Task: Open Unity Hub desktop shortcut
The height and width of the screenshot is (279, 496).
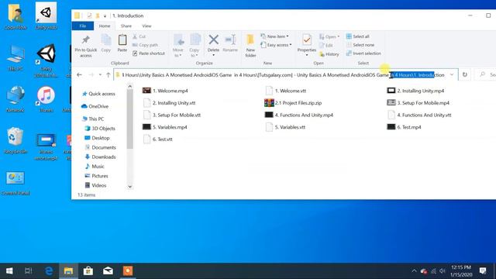Action: [46, 16]
